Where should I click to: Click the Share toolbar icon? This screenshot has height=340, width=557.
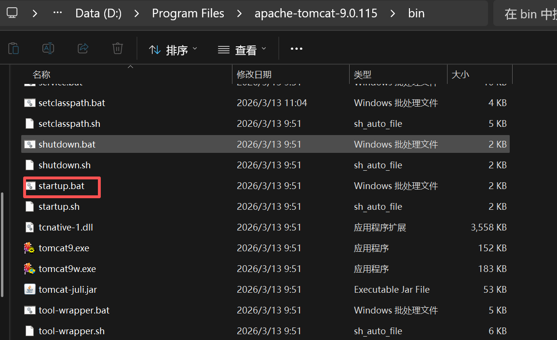click(x=83, y=48)
